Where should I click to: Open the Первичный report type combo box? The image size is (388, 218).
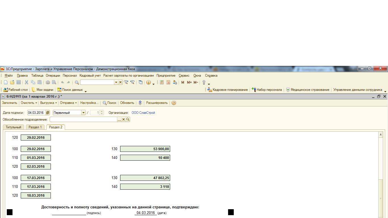[84, 113]
